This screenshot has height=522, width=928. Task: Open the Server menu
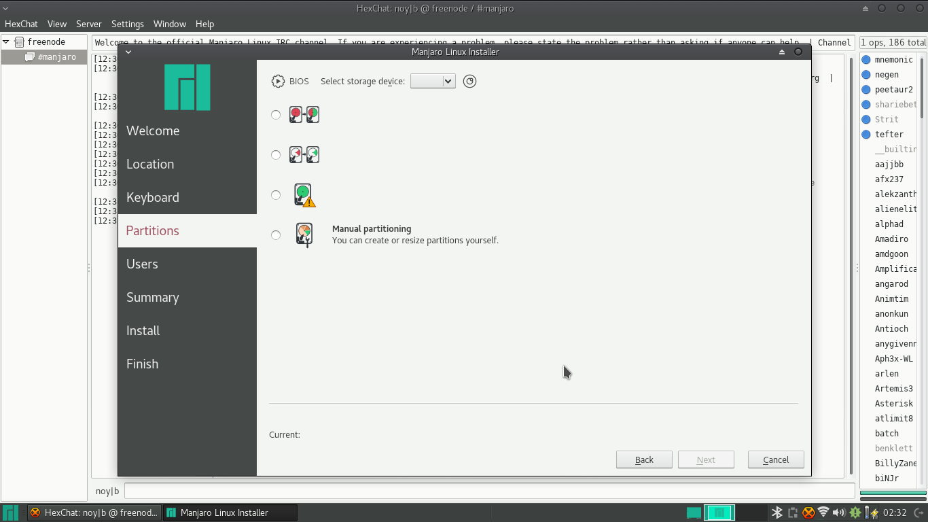pos(89,24)
